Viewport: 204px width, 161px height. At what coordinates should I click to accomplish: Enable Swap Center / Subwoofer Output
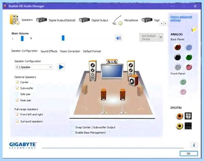pyautogui.click(x=72, y=127)
